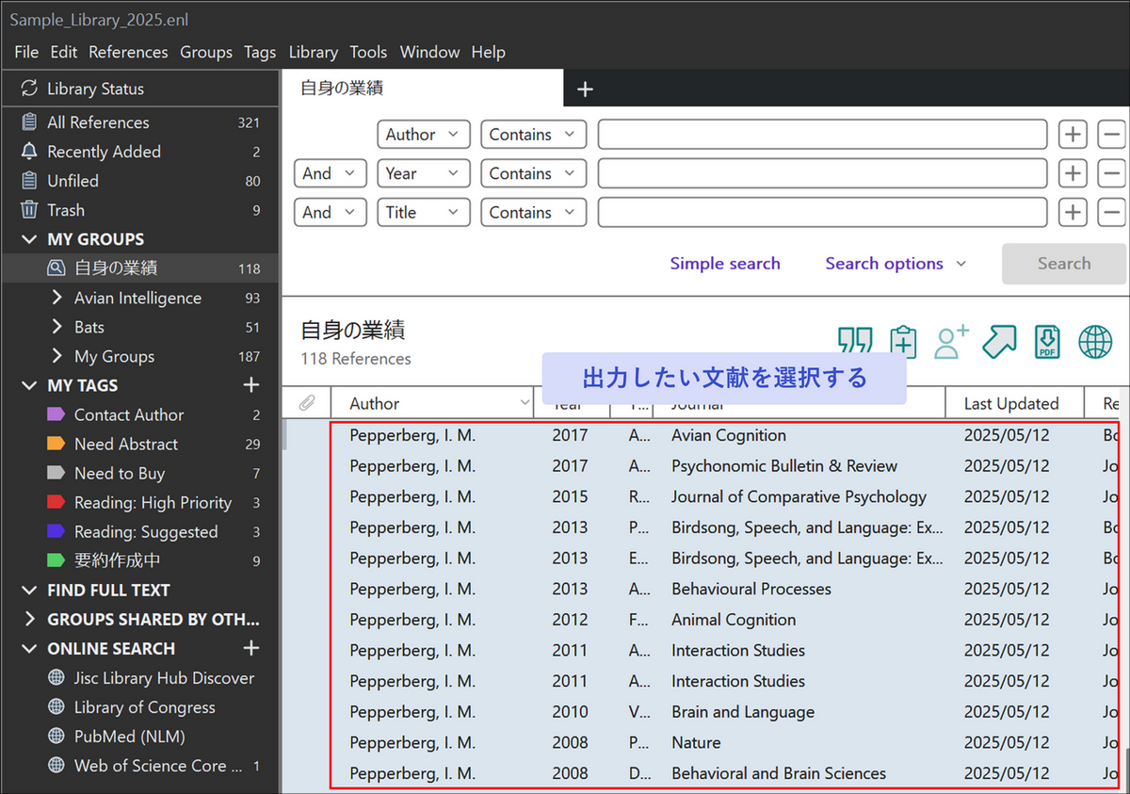The width and height of the screenshot is (1130, 794).
Task: Add a new tag with MY TAGS plus
Action: tap(251, 385)
